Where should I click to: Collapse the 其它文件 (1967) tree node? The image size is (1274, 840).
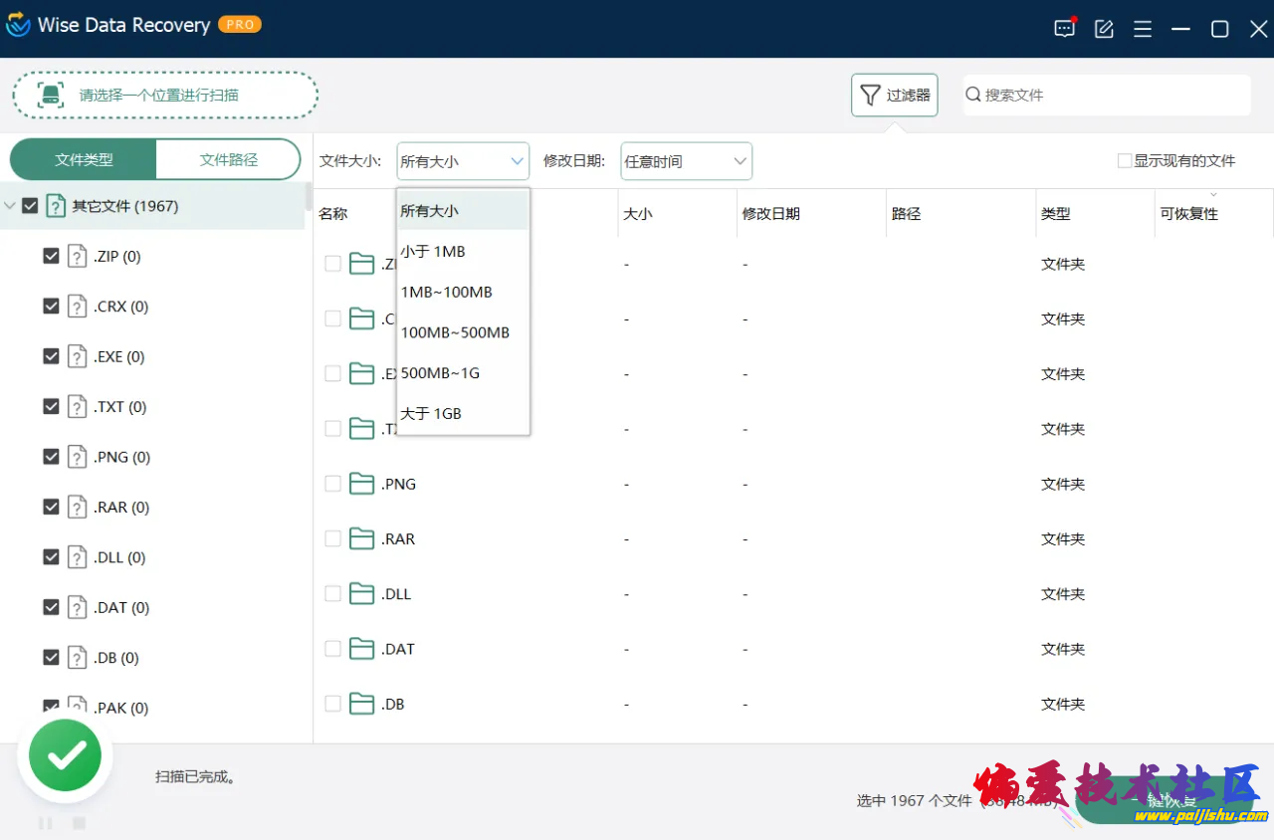click(10, 206)
